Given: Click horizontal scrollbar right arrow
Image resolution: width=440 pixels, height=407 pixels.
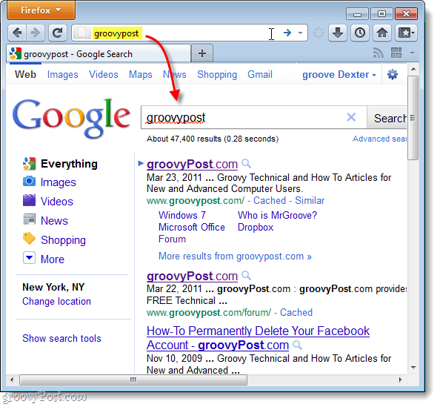Looking at the screenshot, I should 401,380.
